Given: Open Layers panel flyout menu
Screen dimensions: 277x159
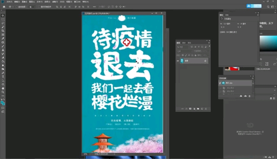Looking at the screenshot, I should point(209,43).
